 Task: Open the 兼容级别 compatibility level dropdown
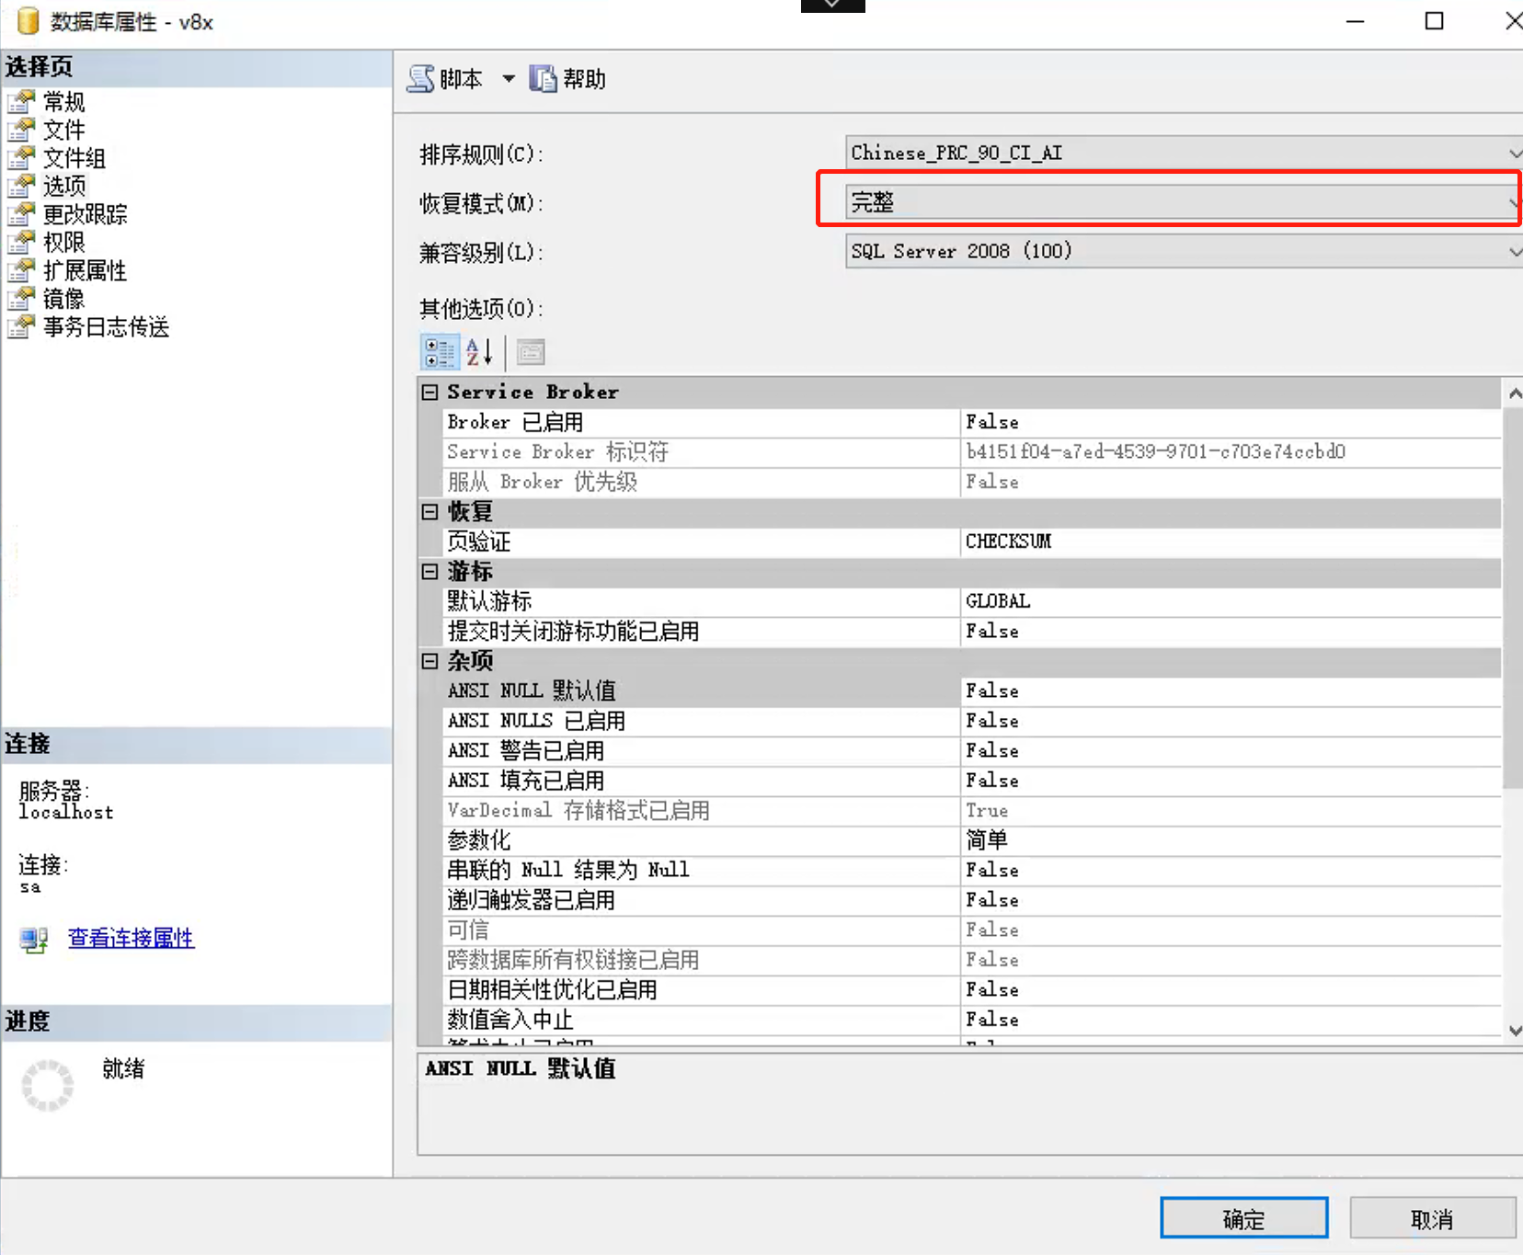pos(1183,251)
